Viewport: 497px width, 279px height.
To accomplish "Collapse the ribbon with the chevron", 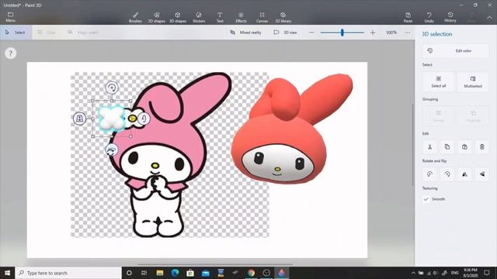I will click(x=489, y=18).
